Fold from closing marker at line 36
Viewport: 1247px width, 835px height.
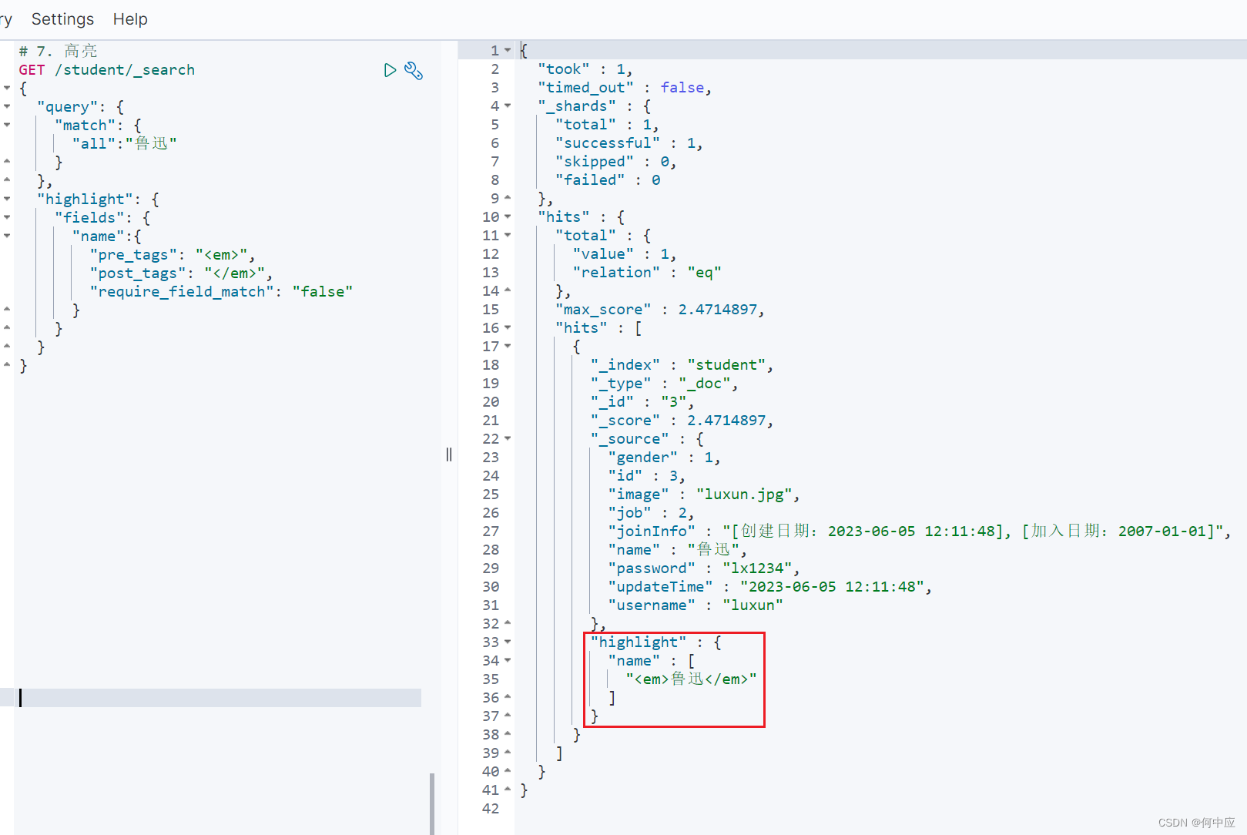click(x=508, y=697)
